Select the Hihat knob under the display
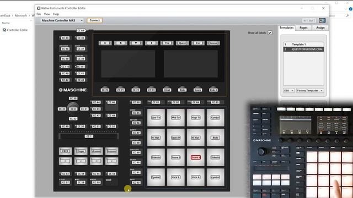 click(167, 89)
